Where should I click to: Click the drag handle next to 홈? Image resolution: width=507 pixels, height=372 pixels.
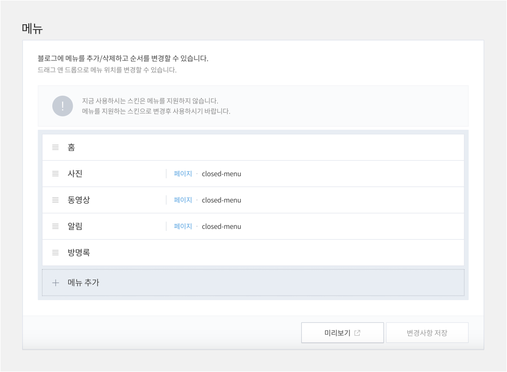pos(55,147)
